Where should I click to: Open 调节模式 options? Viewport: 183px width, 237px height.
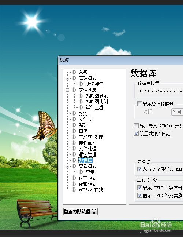87,178
